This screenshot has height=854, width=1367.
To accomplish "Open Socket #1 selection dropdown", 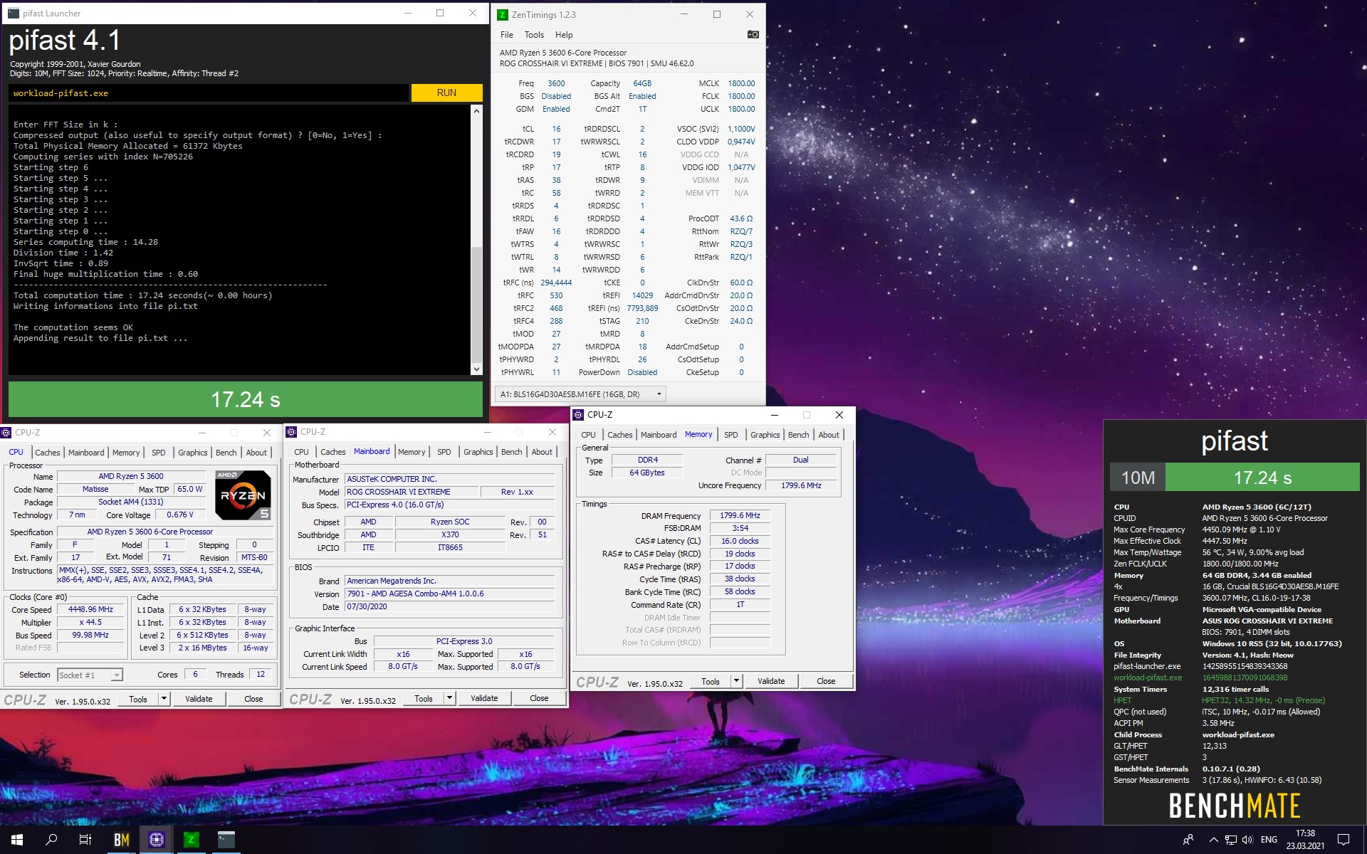I will click(90, 675).
